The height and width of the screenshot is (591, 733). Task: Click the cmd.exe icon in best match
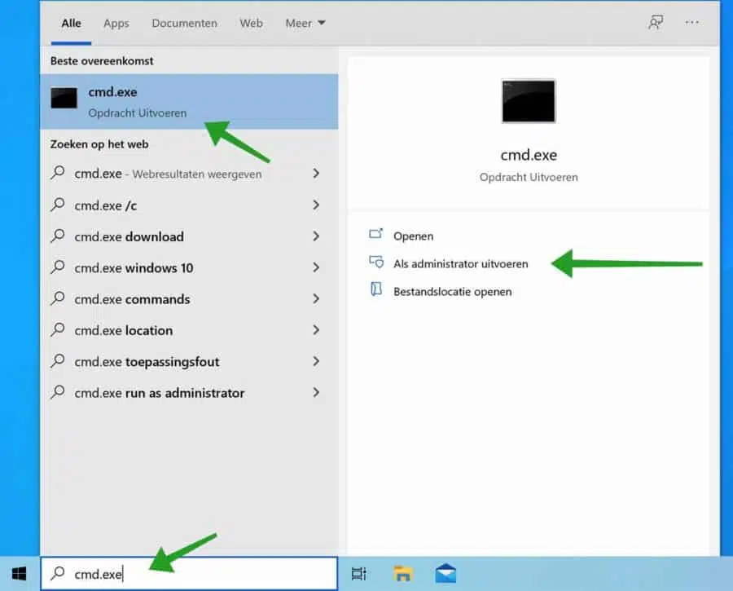click(x=64, y=98)
